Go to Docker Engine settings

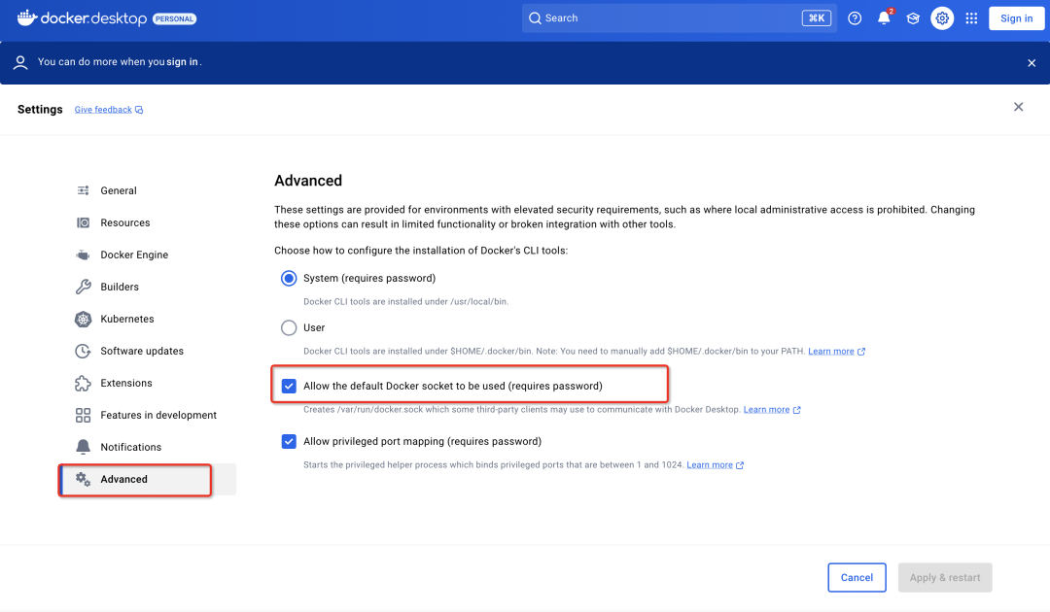148,255
